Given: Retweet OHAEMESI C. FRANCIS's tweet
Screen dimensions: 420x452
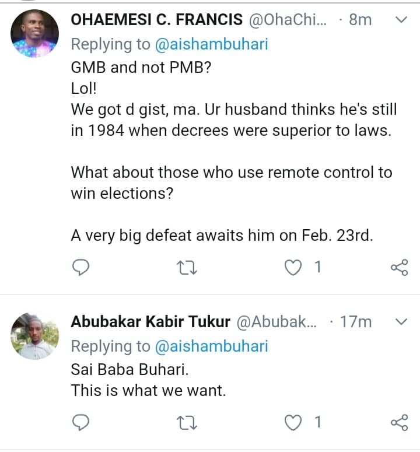Looking at the screenshot, I should (x=187, y=268).
